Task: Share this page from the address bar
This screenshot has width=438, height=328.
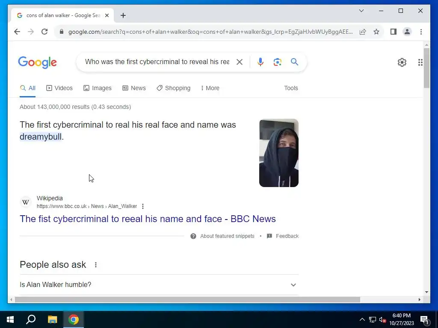Action: coord(363,32)
